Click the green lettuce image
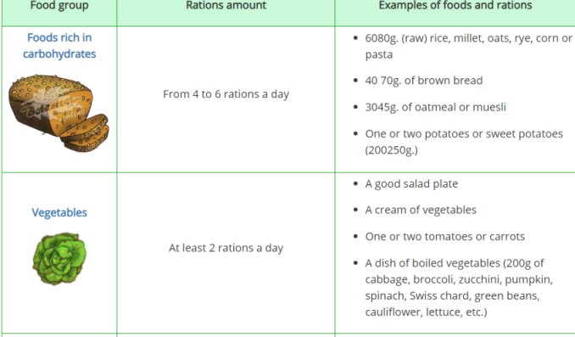This screenshot has width=575, height=337. coord(59,258)
